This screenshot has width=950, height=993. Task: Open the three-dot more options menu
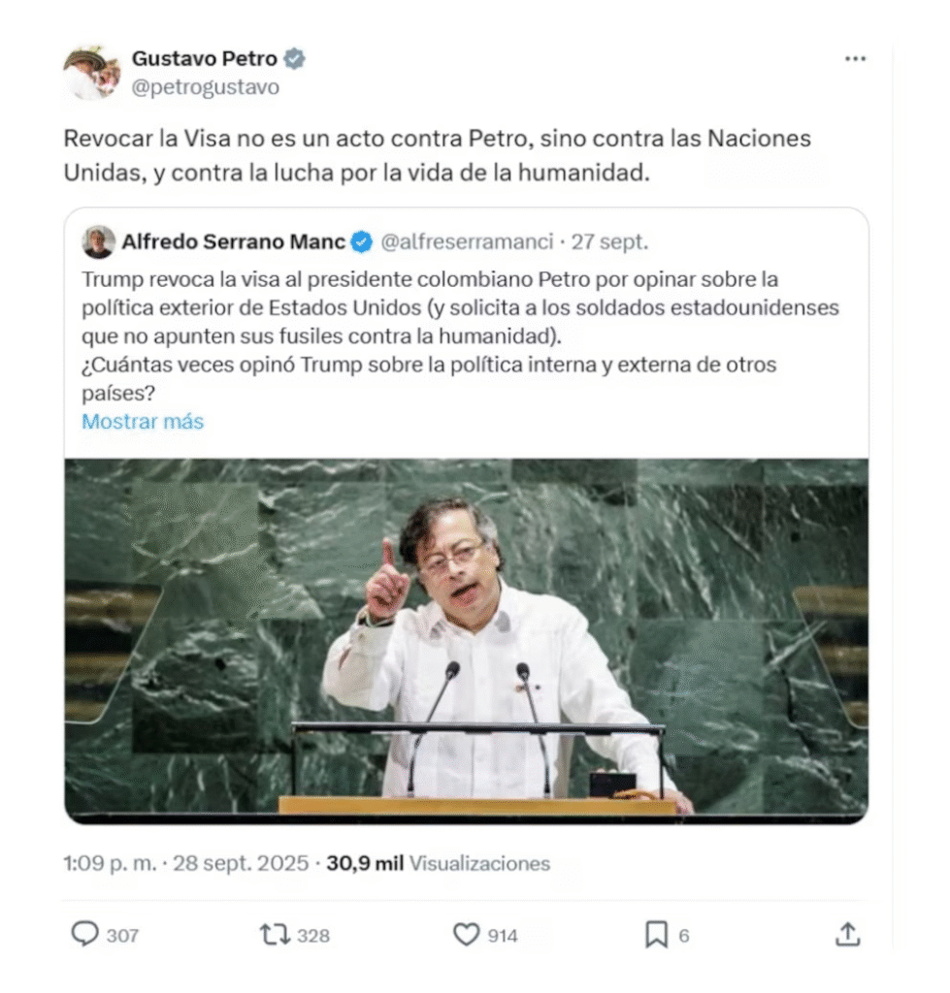(x=855, y=59)
